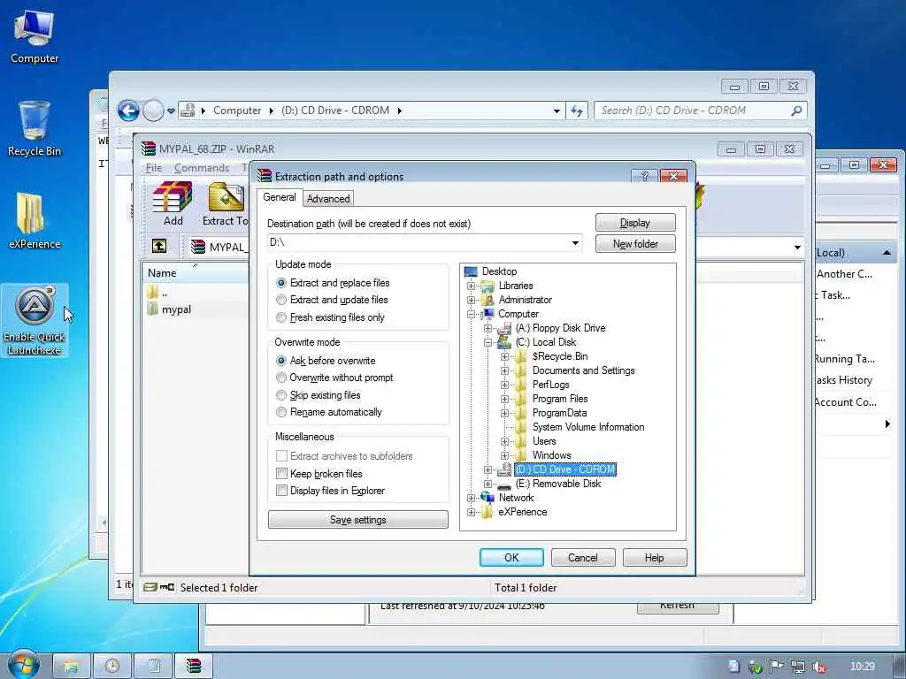The height and width of the screenshot is (679, 906).
Task: Expand the Program Files tree node
Action: [504, 399]
